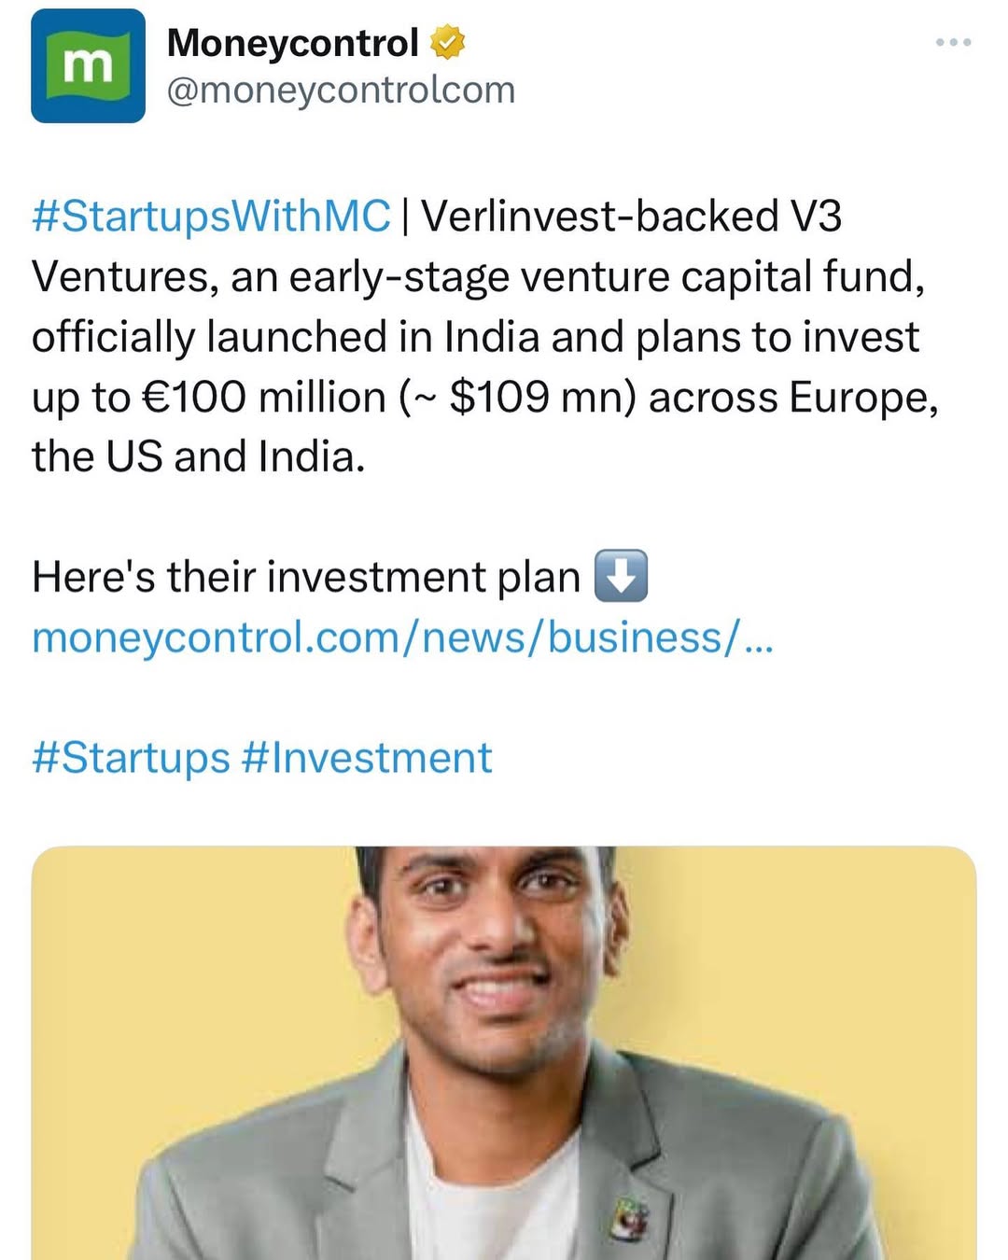Open the #StartupsWithMC hashtag

[x=211, y=217]
